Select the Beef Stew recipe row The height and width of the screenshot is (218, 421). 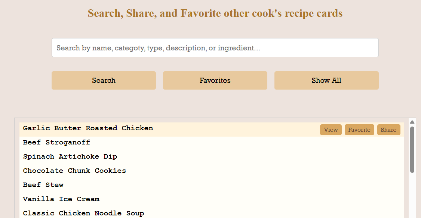(x=43, y=185)
